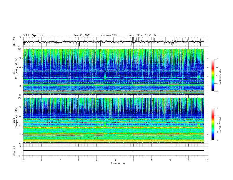Click the "-7" tick on ch.2 color bar
This screenshot has height=180, width=233.
click(217, 140)
